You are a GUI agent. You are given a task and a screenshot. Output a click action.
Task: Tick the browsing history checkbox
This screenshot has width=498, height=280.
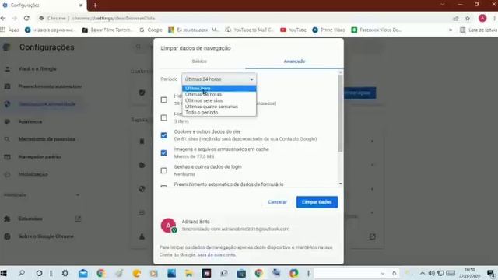click(x=164, y=100)
